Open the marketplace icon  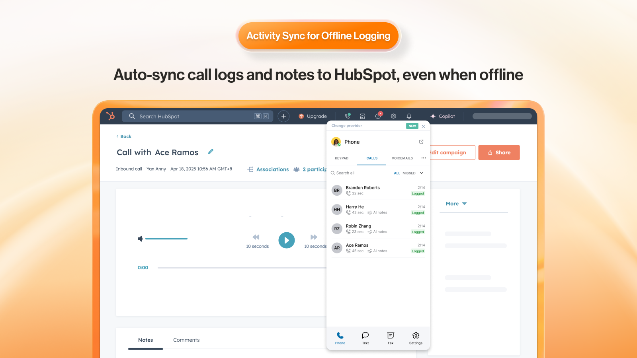pos(363,116)
